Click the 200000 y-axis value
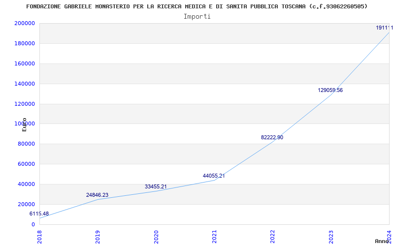394x246 pixels. (x=25, y=23)
